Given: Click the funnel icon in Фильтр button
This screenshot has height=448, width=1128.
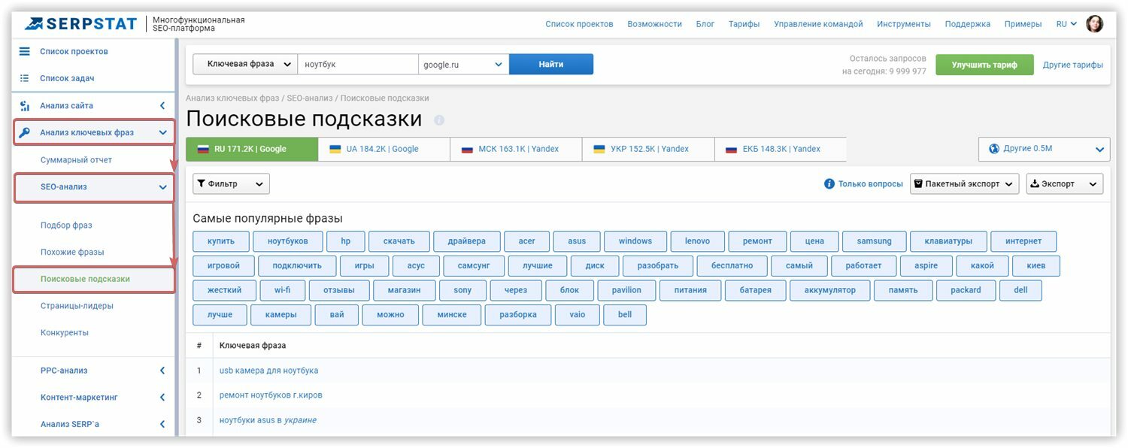Looking at the screenshot, I should 202,184.
